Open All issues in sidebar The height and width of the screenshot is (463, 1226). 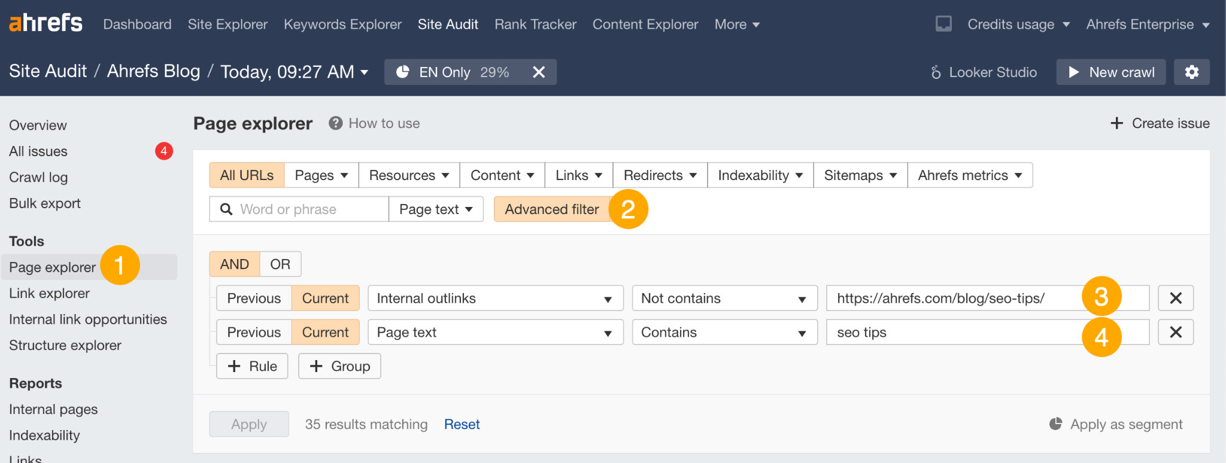pyautogui.click(x=38, y=151)
